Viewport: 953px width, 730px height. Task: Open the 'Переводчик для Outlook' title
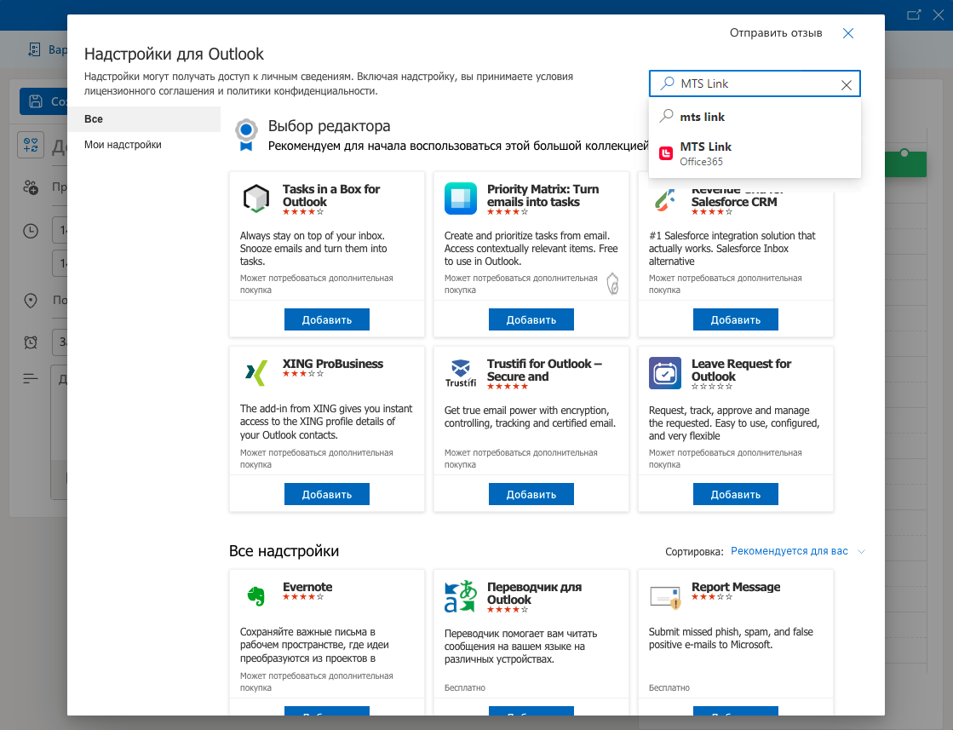coord(534,593)
